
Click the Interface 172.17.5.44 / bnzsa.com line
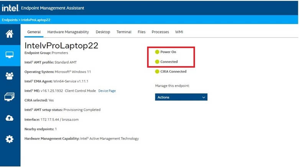tap(51, 120)
